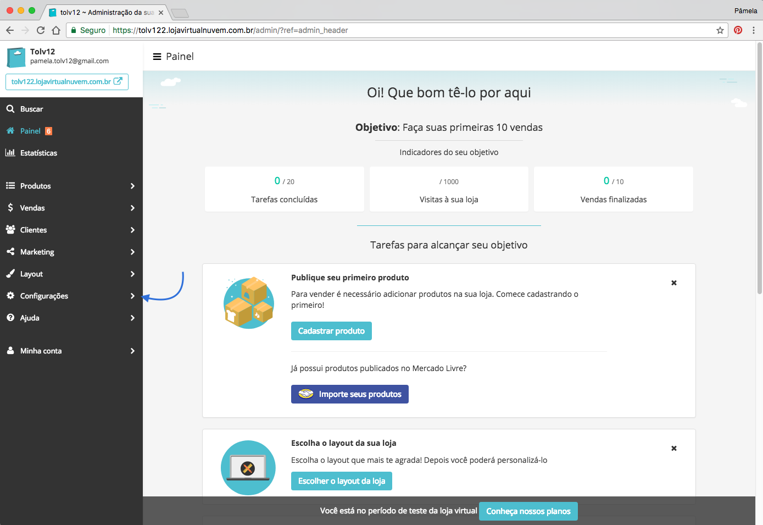Open the Chrome three-dot menu

[x=754, y=30]
